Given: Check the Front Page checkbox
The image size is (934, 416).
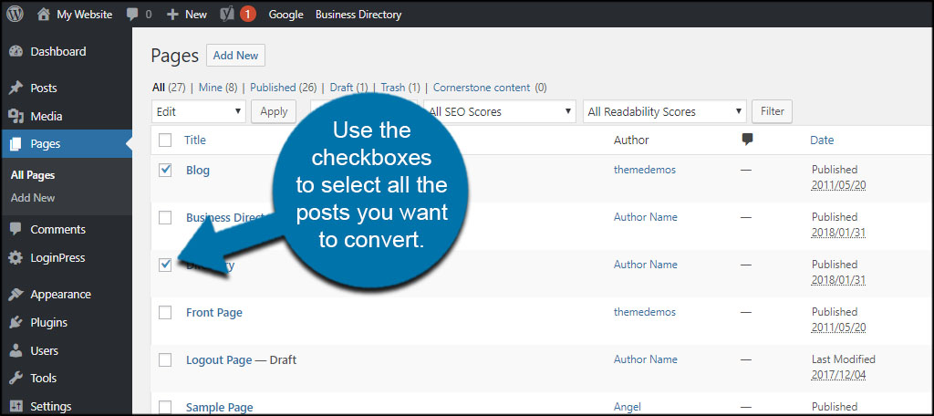Looking at the screenshot, I should (x=165, y=312).
